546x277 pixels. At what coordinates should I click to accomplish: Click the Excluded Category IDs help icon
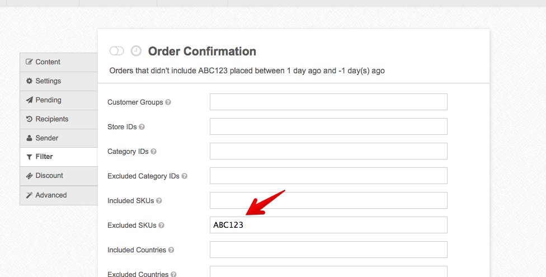tap(185, 176)
